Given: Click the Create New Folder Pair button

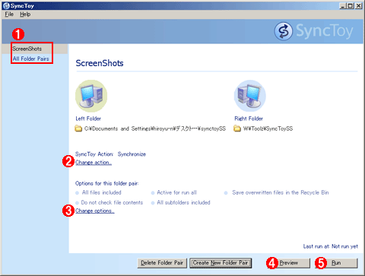Looking at the screenshot, I should [x=221, y=263].
